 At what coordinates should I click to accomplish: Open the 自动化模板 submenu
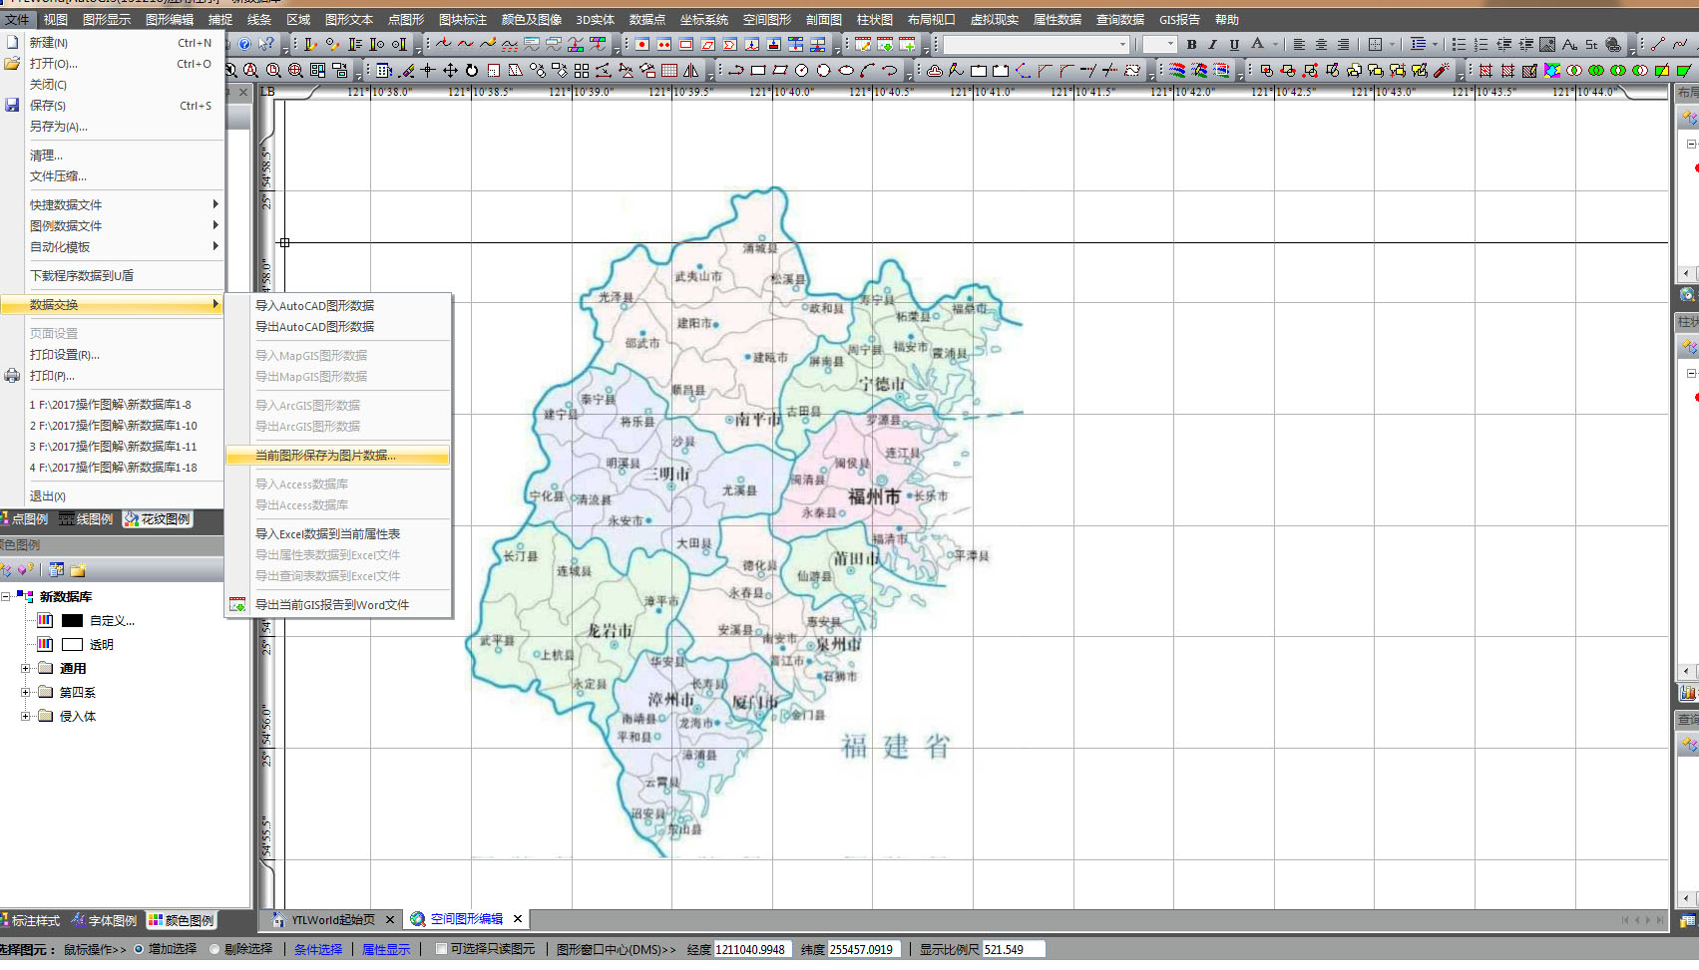pos(113,246)
